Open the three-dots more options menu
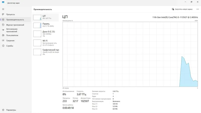This screenshot has width=201, height=113. (197, 9)
